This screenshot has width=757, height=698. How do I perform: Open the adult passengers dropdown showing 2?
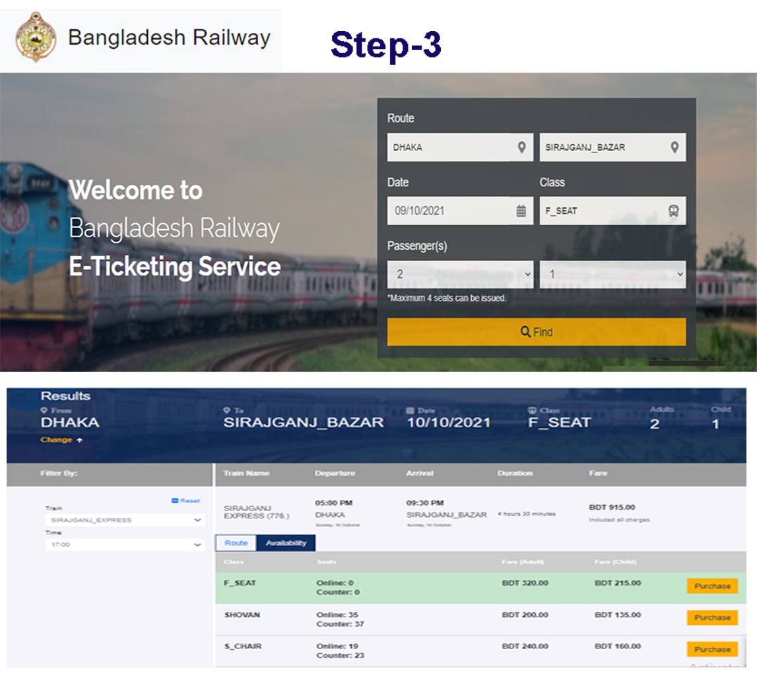click(460, 274)
